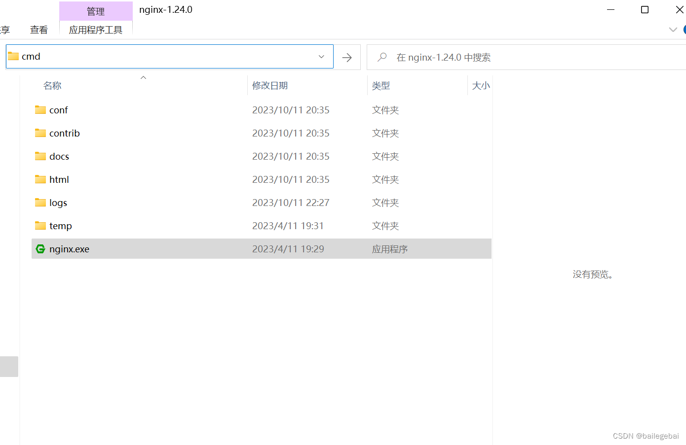Sort files by the 大小 column
The width and height of the screenshot is (686, 445).
click(x=481, y=86)
